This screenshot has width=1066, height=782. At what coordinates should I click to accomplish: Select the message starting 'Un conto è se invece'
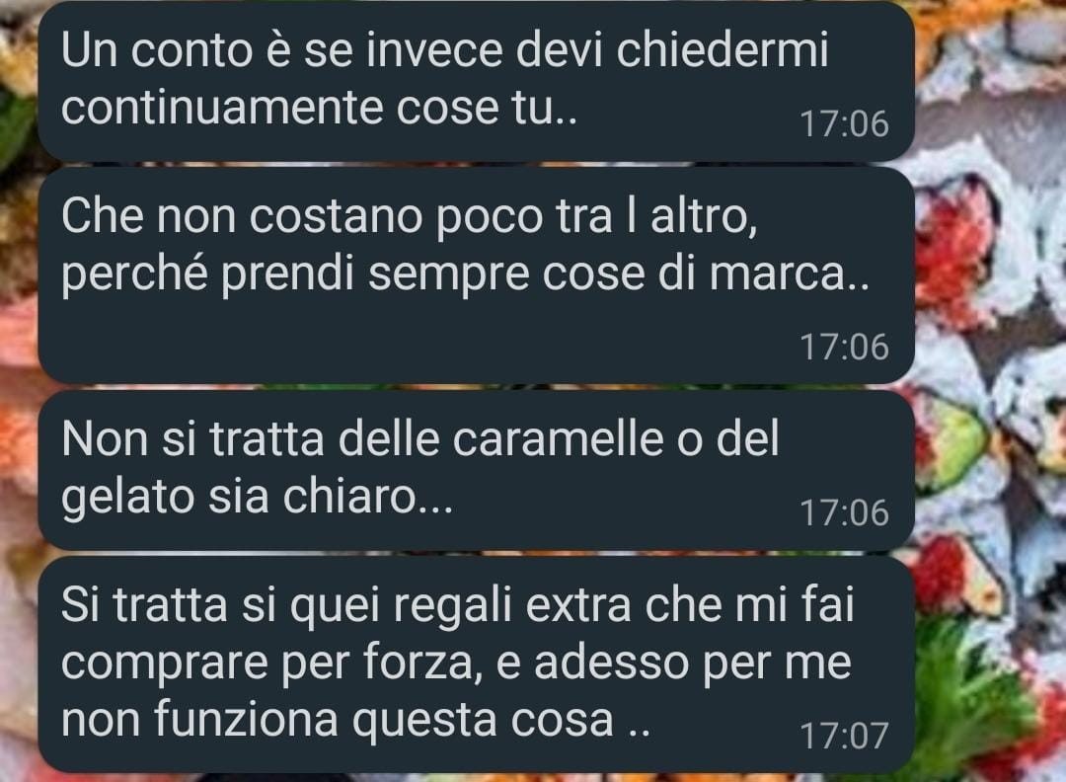pyautogui.click(x=476, y=80)
